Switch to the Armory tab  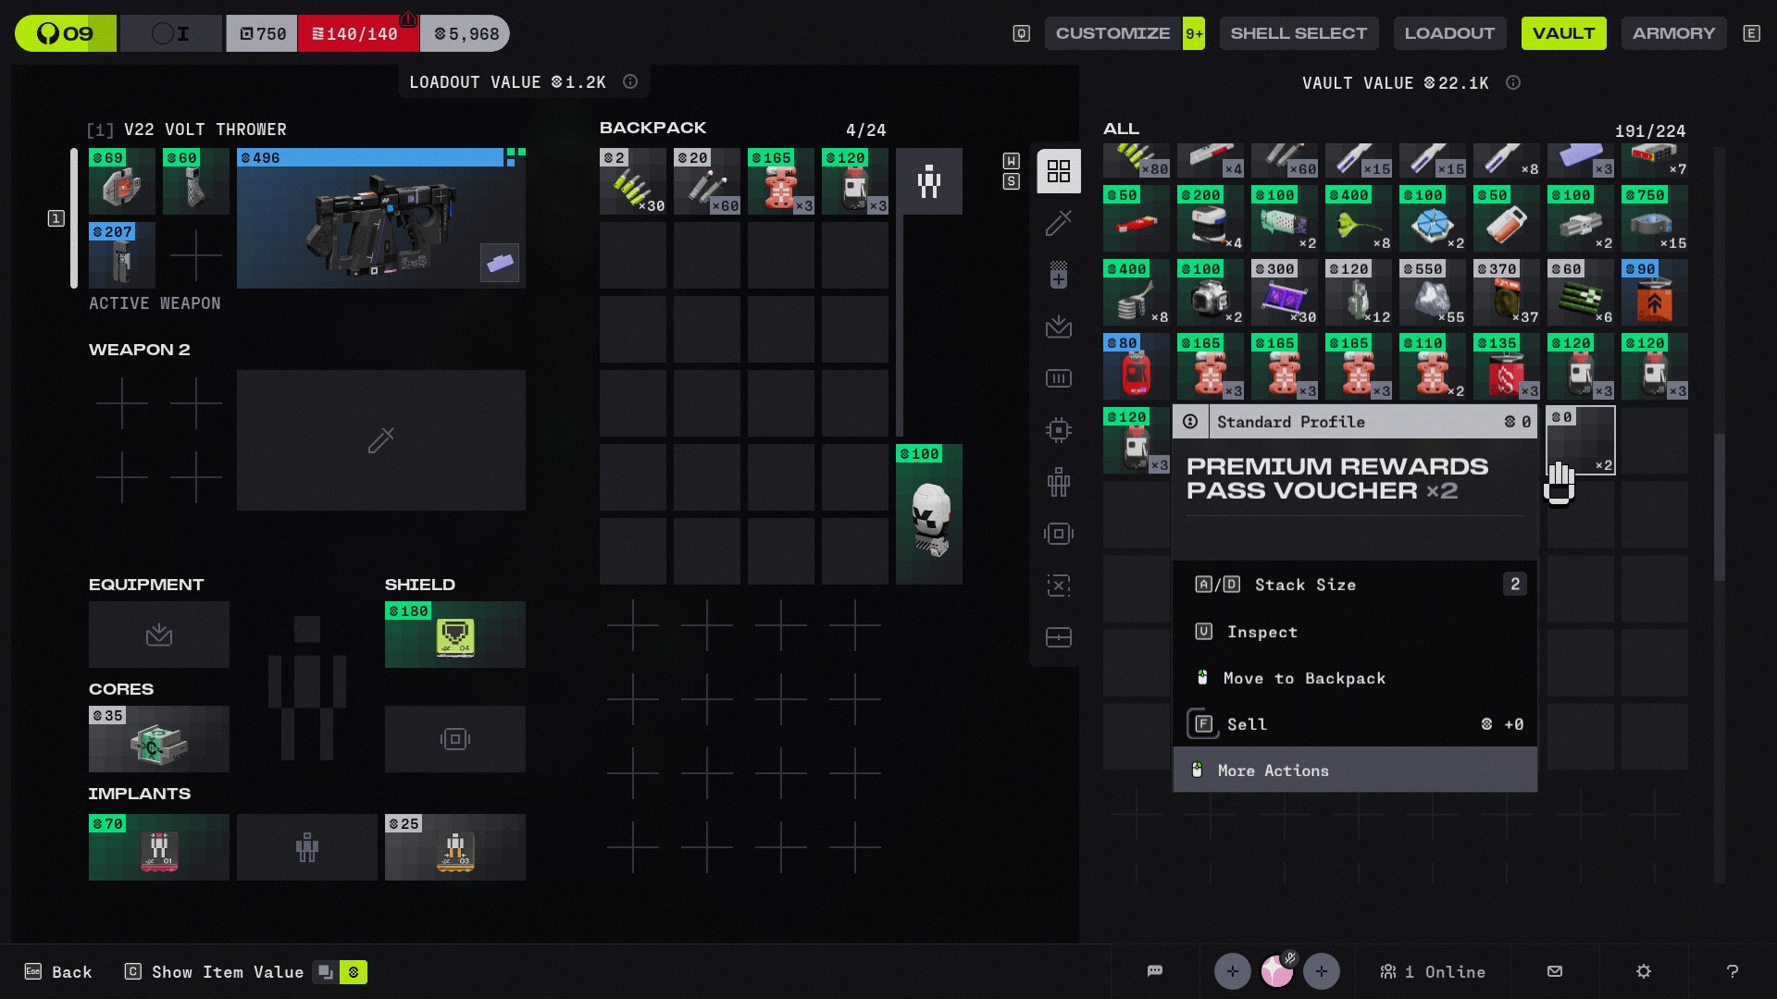(1673, 33)
